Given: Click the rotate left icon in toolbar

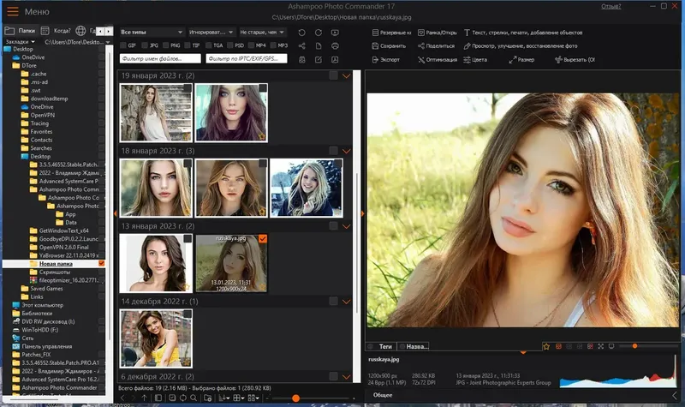Looking at the screenshot, I should pyautogui.click(x=301, y=32).
